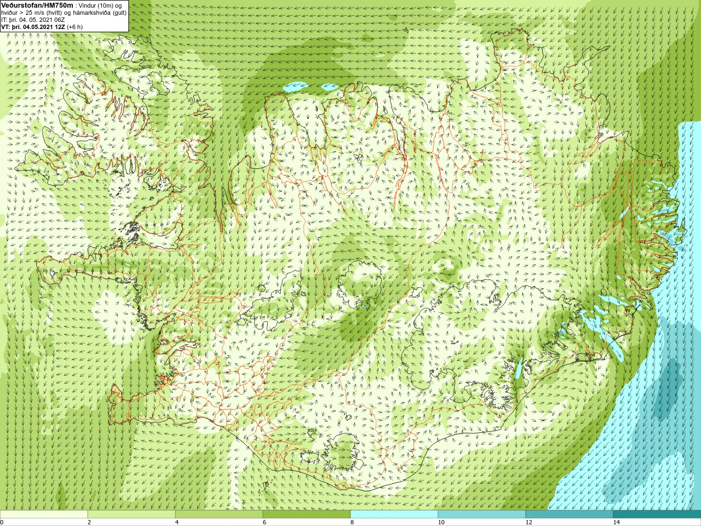Click the legend label '6'
701x526 pixels.
[x=265, y=522]
